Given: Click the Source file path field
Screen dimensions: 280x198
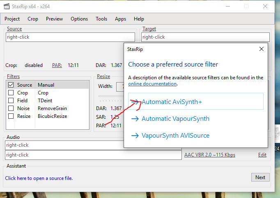Looking at the screenshot, I should tap(70, 37).
